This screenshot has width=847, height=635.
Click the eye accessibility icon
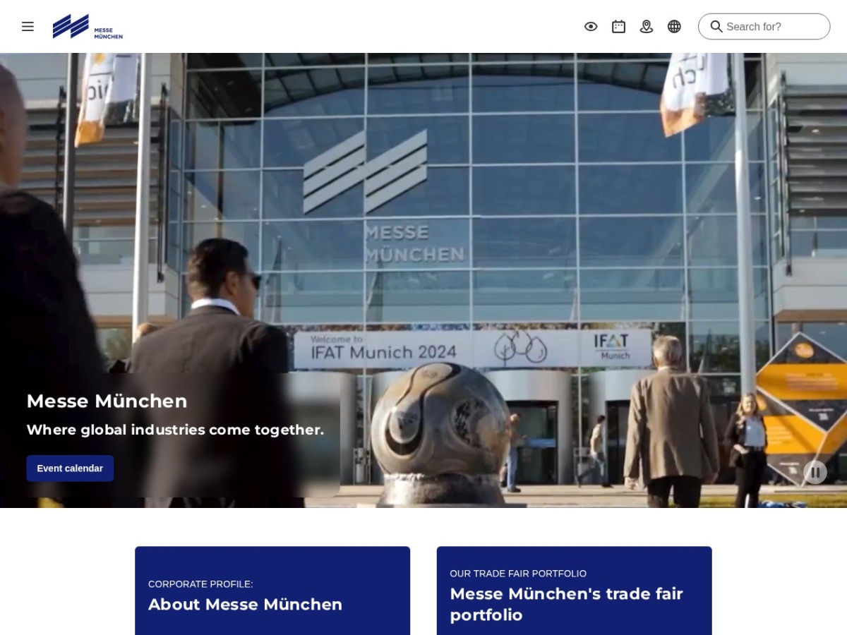[x=591, y=26]
